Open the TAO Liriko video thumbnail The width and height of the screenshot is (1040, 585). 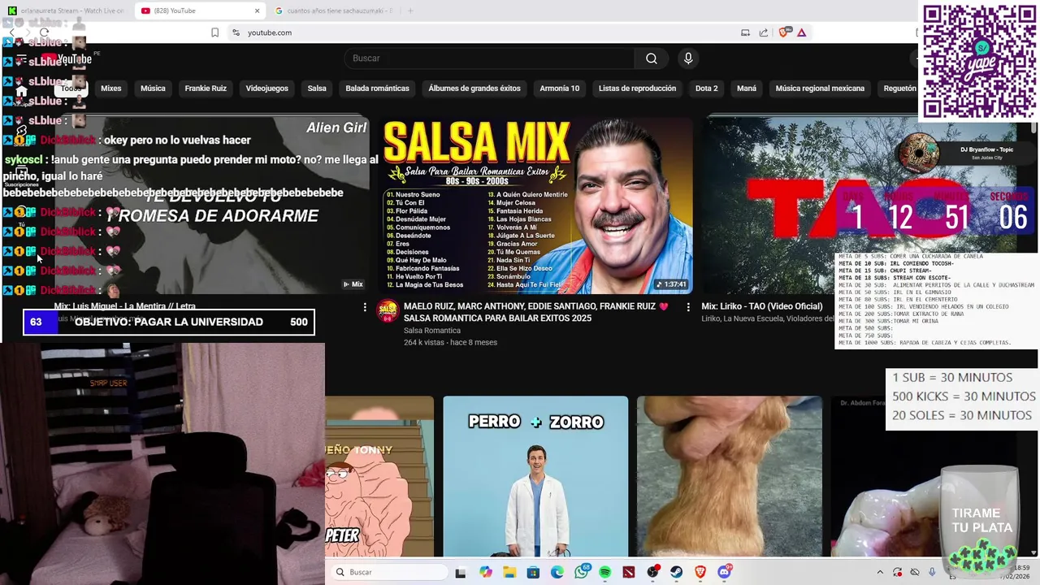[861, 205]
